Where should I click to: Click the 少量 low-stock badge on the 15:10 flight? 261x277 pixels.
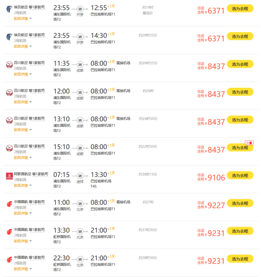pos(249,142)
